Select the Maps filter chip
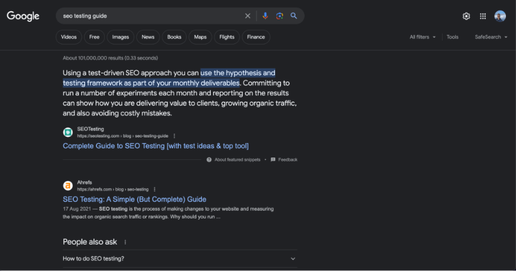Viewport: 516px width, 271px height. (x=200, y=37)
